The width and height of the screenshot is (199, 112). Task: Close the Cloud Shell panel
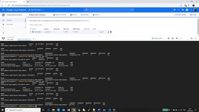coord(196,38)
